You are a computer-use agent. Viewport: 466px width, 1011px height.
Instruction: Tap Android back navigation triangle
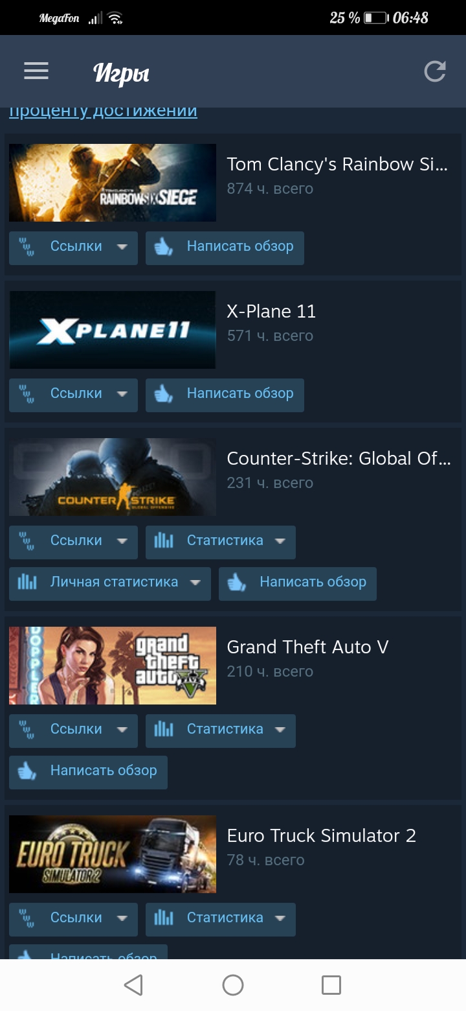133,985
